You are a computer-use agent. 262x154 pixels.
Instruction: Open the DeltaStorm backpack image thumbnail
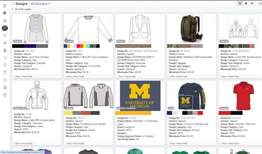[x=191, y=29]
